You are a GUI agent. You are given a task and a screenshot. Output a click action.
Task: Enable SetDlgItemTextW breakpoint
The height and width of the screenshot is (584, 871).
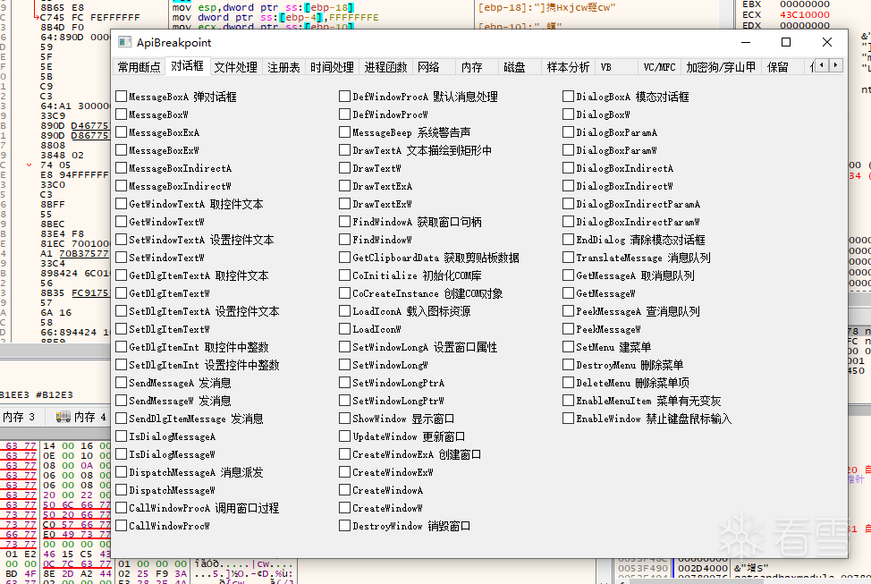pyautogui.click(x=121, y=329)
